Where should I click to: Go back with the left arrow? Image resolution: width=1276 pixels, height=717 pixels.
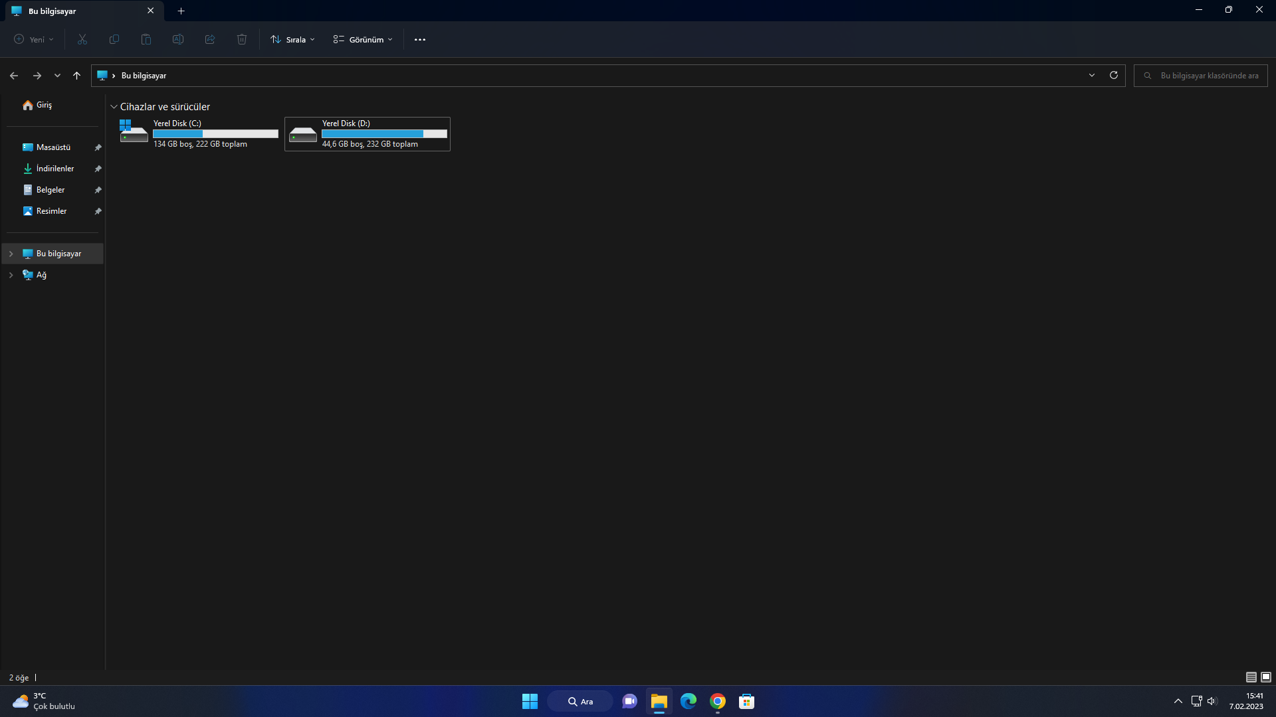[x=14, y=76]
